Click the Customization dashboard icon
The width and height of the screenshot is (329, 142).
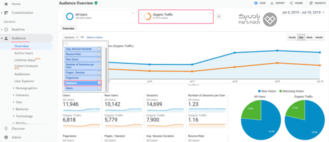(x=6, y=13)
